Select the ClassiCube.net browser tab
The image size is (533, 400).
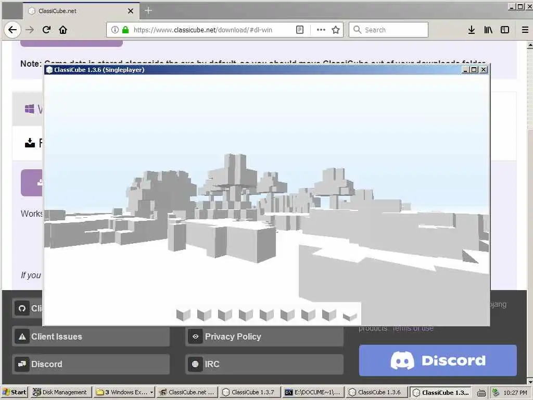tap(81, 11)
